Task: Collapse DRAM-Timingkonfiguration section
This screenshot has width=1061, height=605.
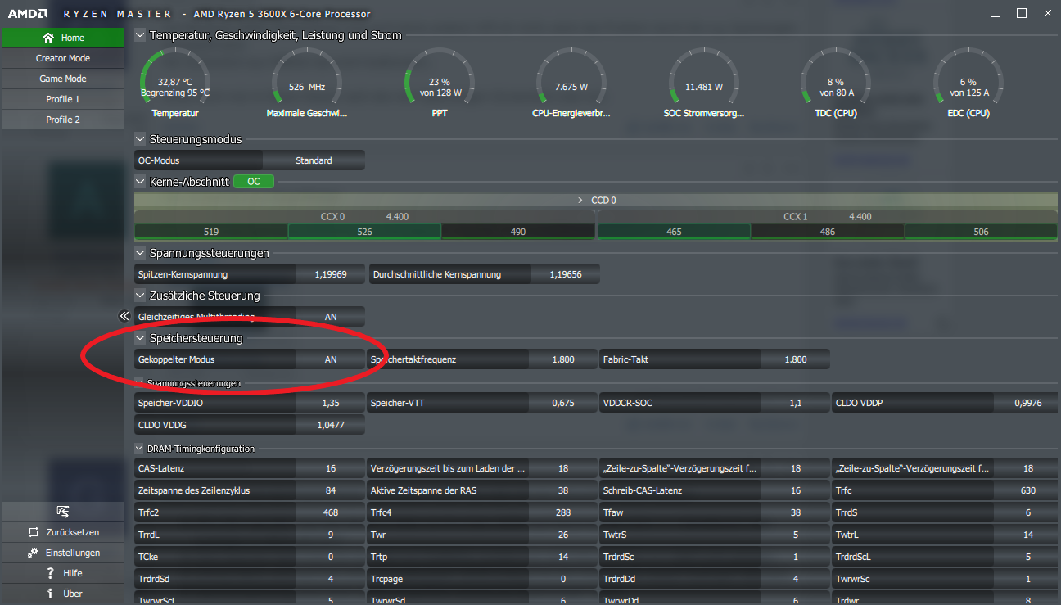Action: tap(140, 449)
